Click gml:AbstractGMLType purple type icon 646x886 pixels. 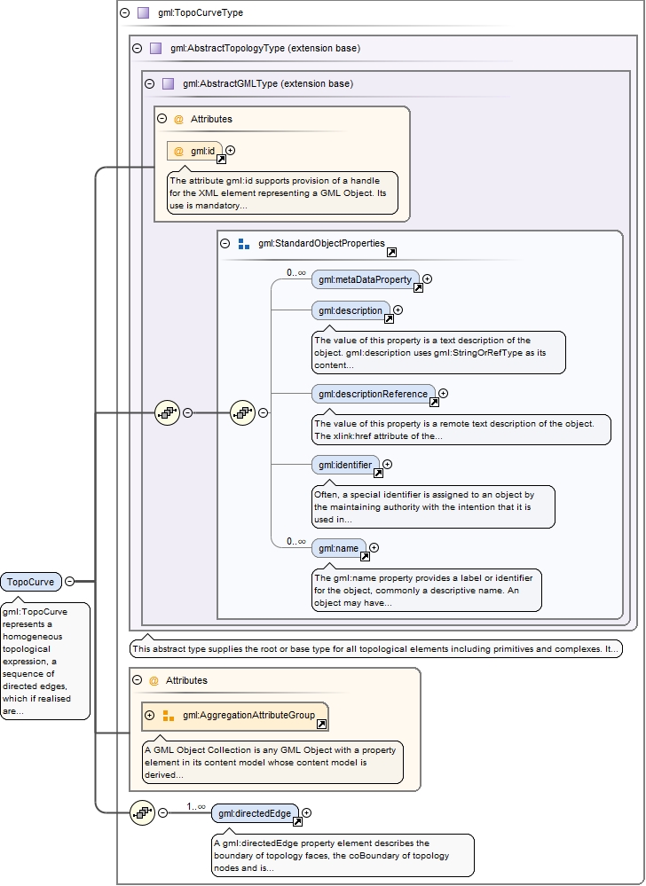pyautogui.click(x=168, y=83)
